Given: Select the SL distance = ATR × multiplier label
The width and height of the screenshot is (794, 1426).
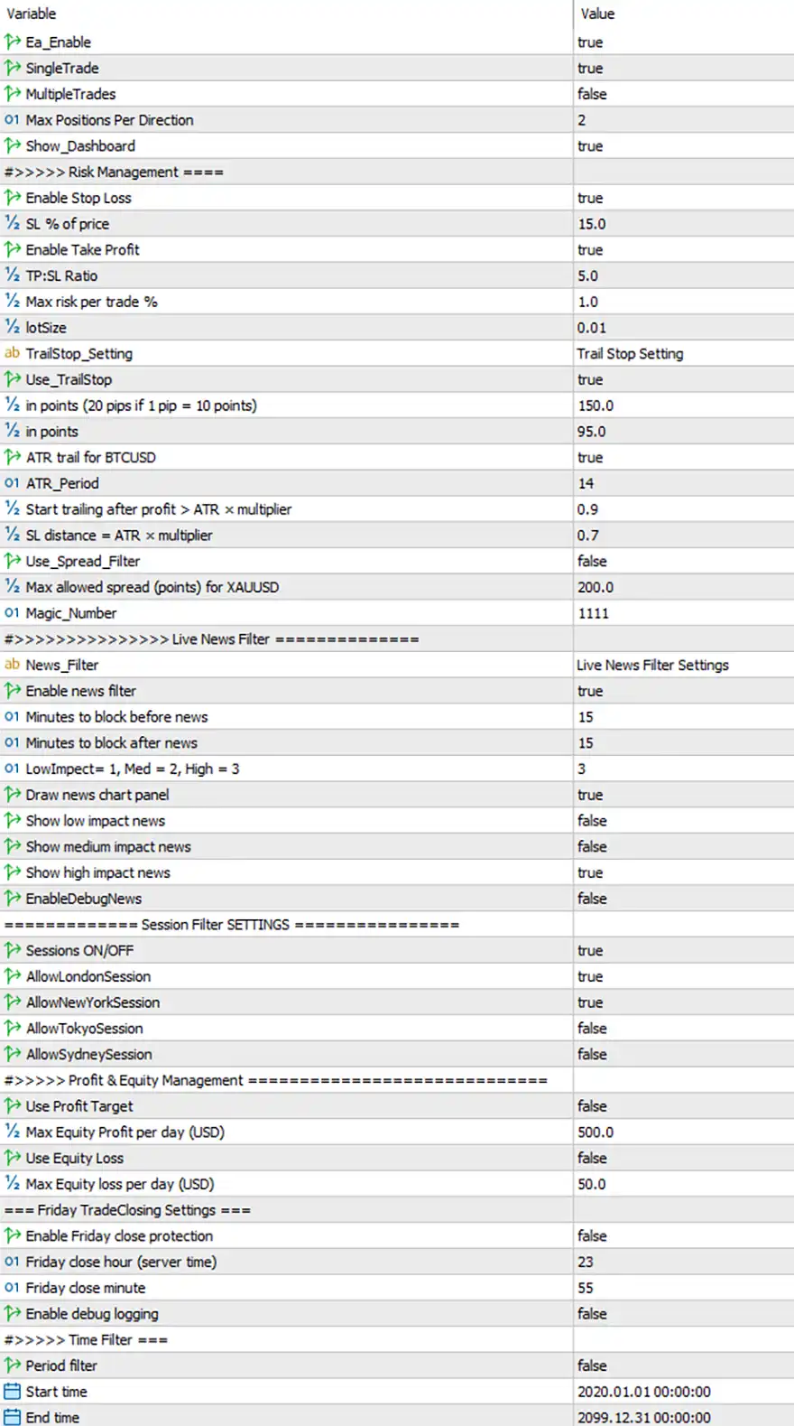Looking at the screenshot, I should tap(118, 536).
